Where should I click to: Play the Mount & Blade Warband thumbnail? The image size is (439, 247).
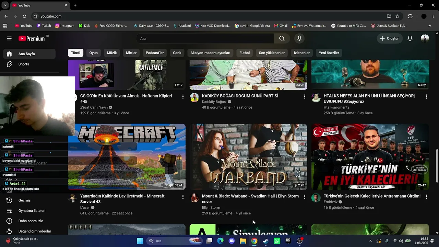[x=248, y=157]
